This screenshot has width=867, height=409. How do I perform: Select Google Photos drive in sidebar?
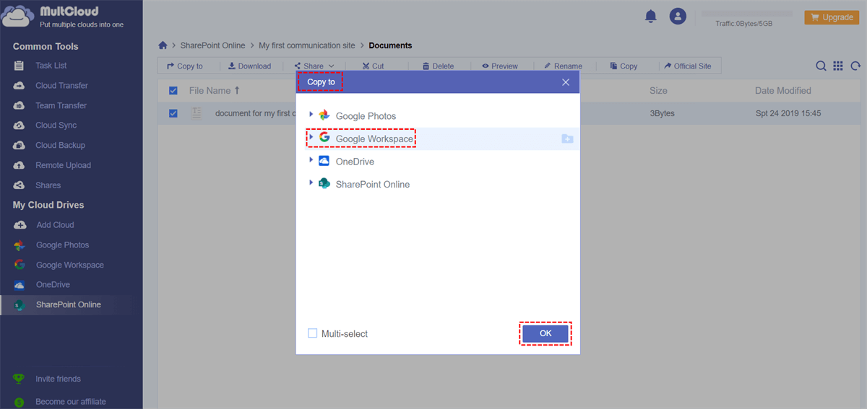[x=63, y=245]
